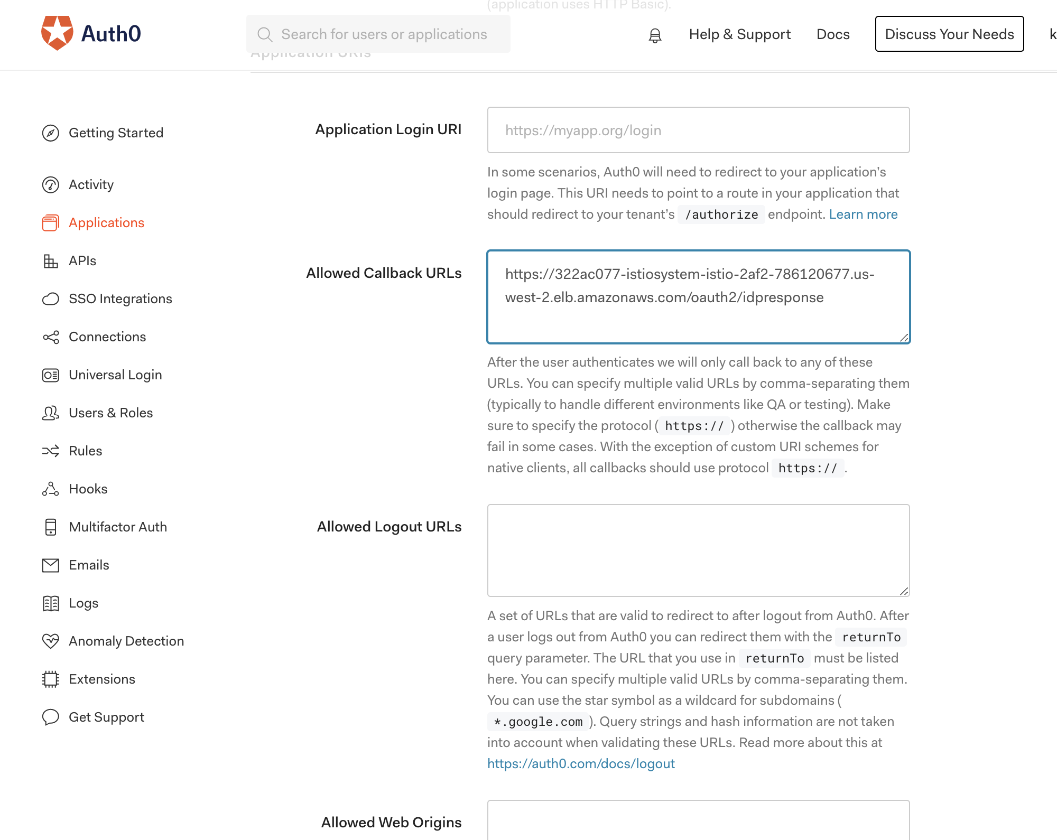
Task: Expand the Extensions sidebar item
Action: tap(101, 679)
